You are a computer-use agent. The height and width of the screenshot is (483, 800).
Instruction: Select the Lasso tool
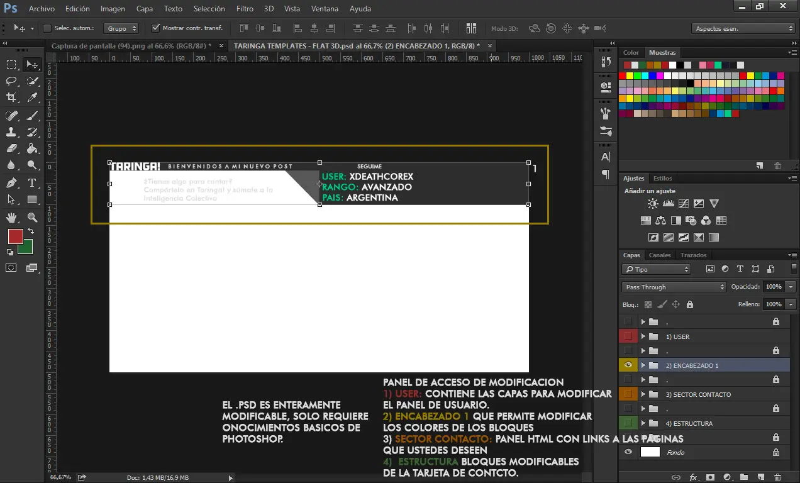11,80
